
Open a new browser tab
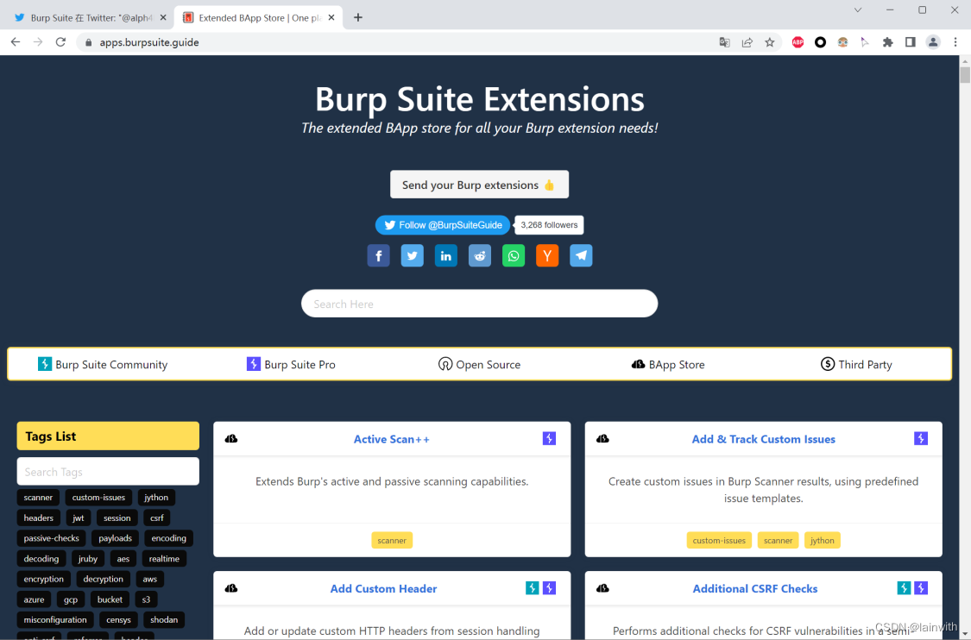(x=358, y=17)
